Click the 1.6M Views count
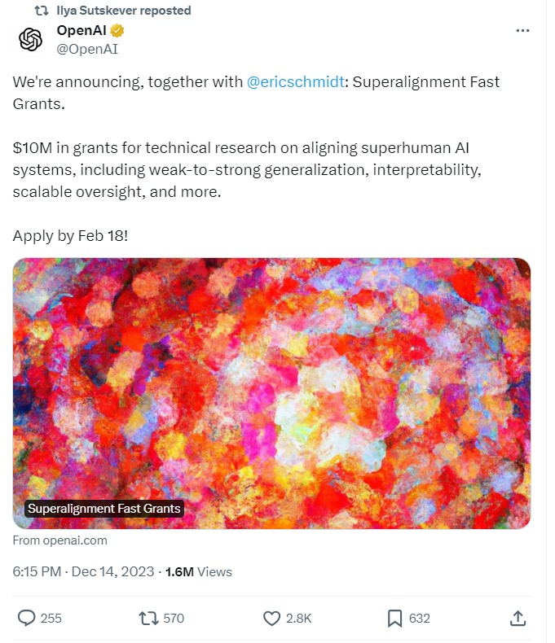 point(198,571)
